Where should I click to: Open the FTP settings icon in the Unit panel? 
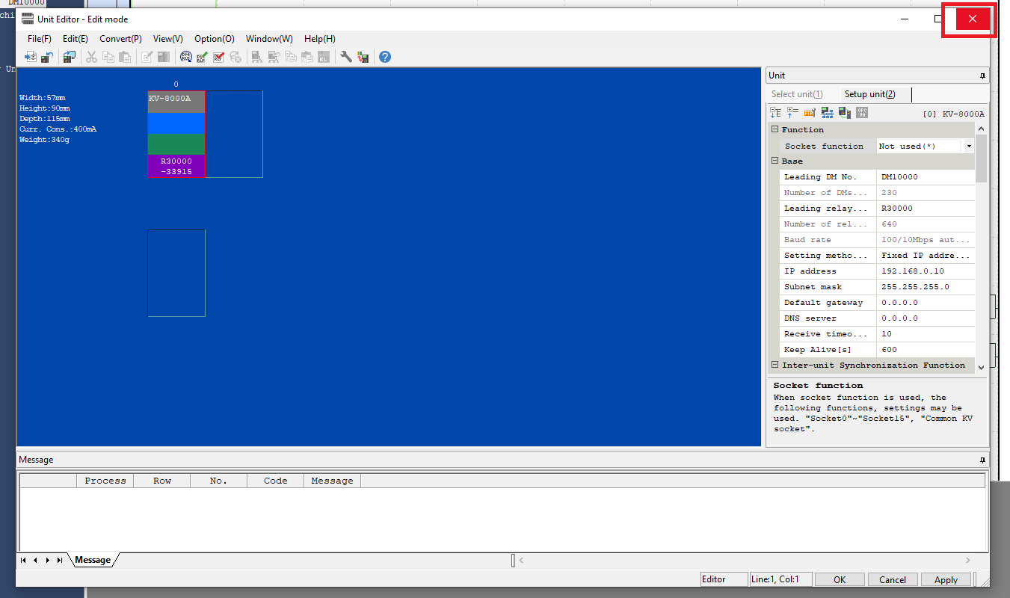tap(809, 112)
